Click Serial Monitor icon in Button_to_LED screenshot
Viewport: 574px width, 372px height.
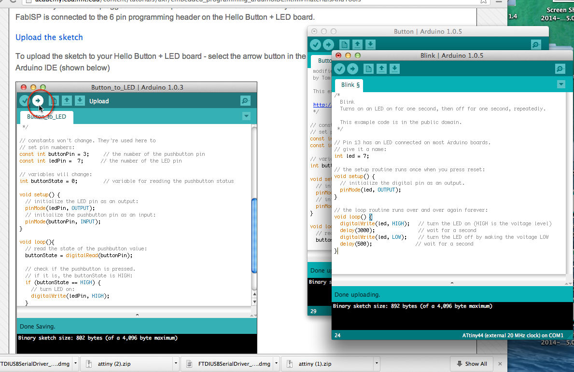(x=245, y=100)
